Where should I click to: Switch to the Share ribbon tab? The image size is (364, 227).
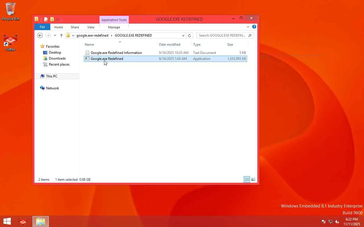click(75, 27)
